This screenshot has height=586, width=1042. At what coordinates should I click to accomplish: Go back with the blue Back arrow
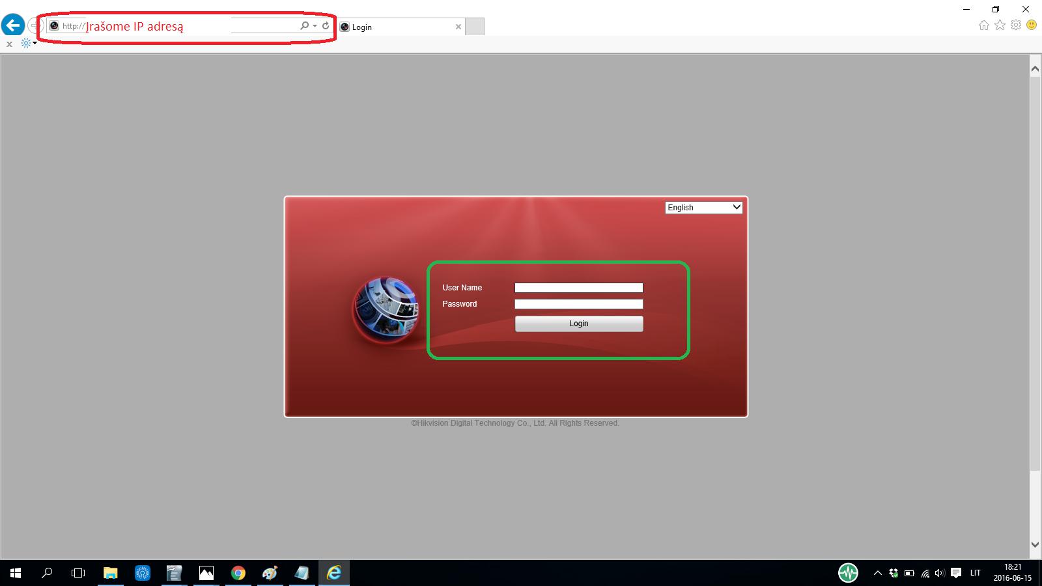pos(13,25)
